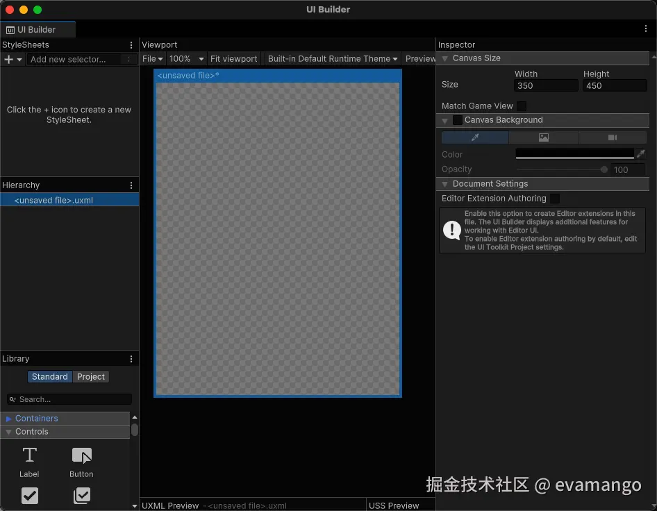The height and width of the screenshot is (511, 657).
Task: Click the color field eyedropper icon
Action: pyautogui.click(x=640, y=153)
